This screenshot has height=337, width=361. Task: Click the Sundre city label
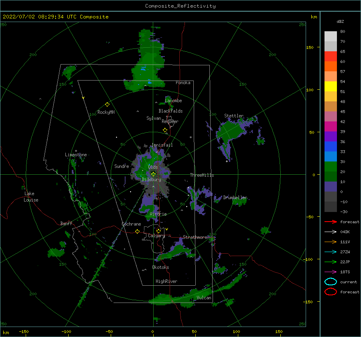point(122,166)
